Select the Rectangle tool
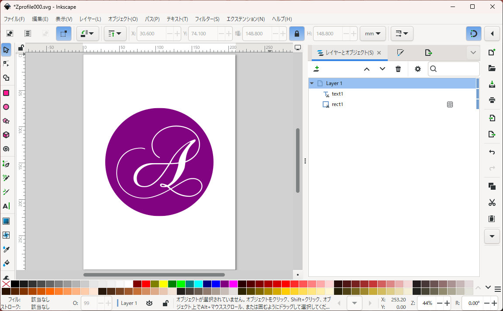This screenshot has height=311, width=503. 6,93
